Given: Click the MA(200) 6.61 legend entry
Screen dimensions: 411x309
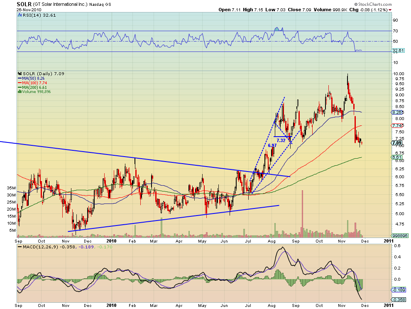Looking at the screenshot, I should pyautogui.click(x=34, y=87).
